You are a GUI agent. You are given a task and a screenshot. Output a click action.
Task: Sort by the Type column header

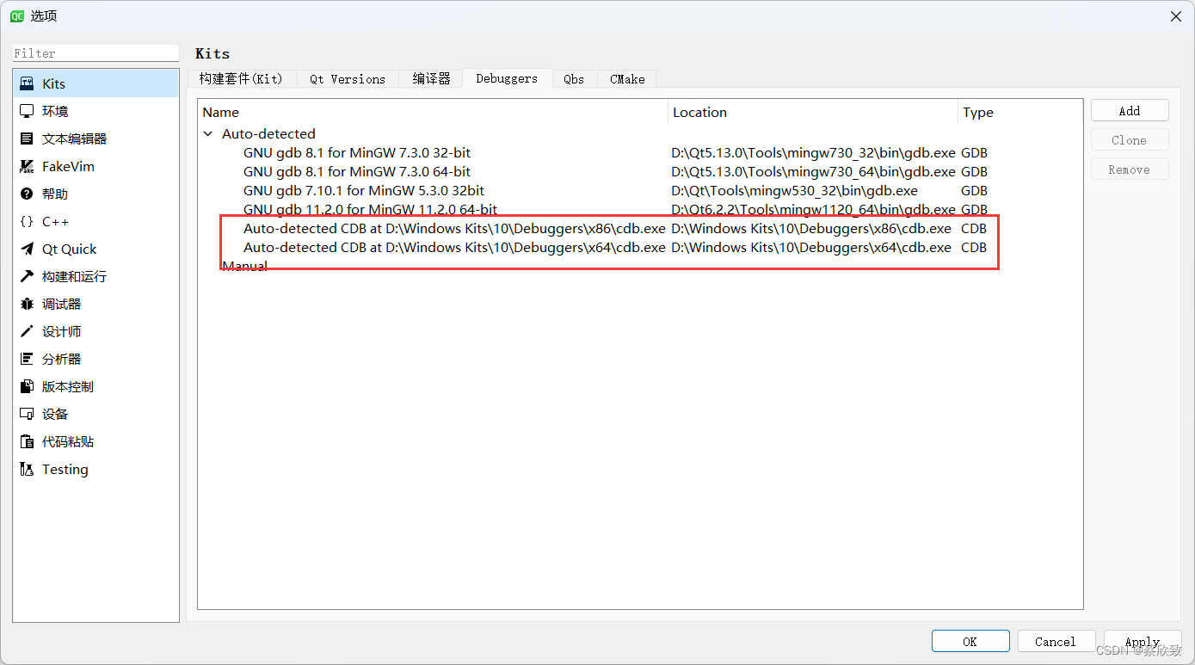(1019, 112)
